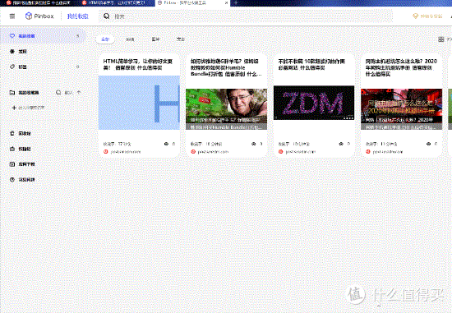
Task: Click the ZDM thumbnail image
Action: [314, 103]
